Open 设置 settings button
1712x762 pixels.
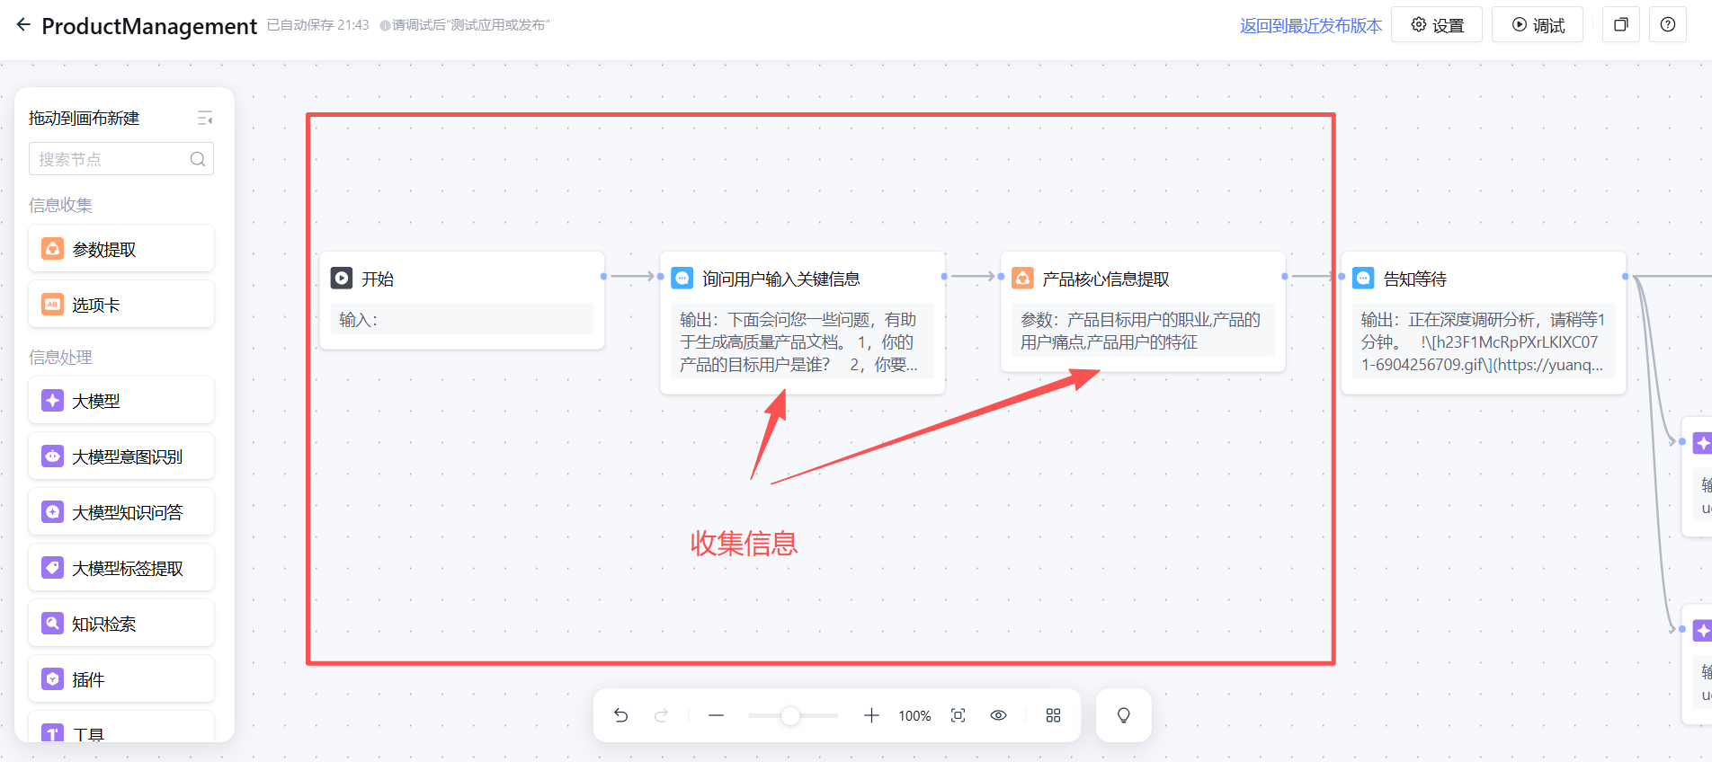click(1437, 25)
